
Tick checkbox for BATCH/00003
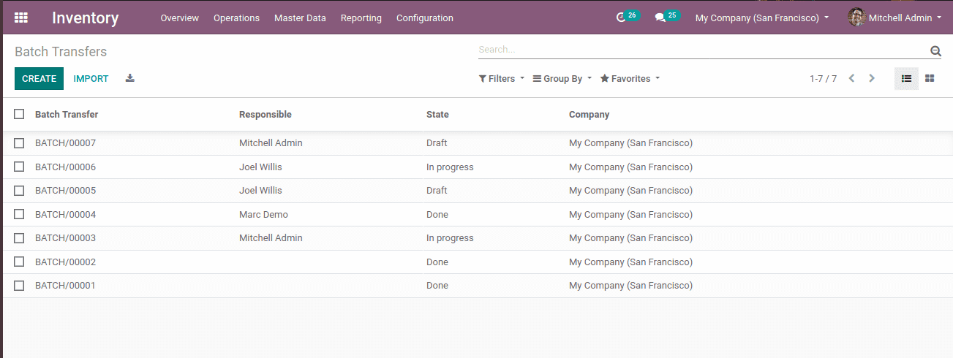19,238
